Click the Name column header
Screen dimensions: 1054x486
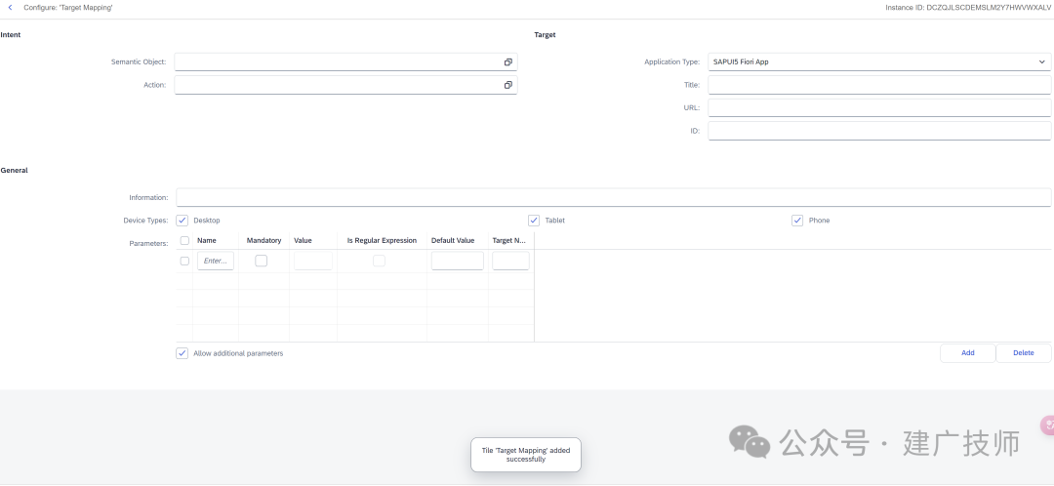click(x=206, y=241)
